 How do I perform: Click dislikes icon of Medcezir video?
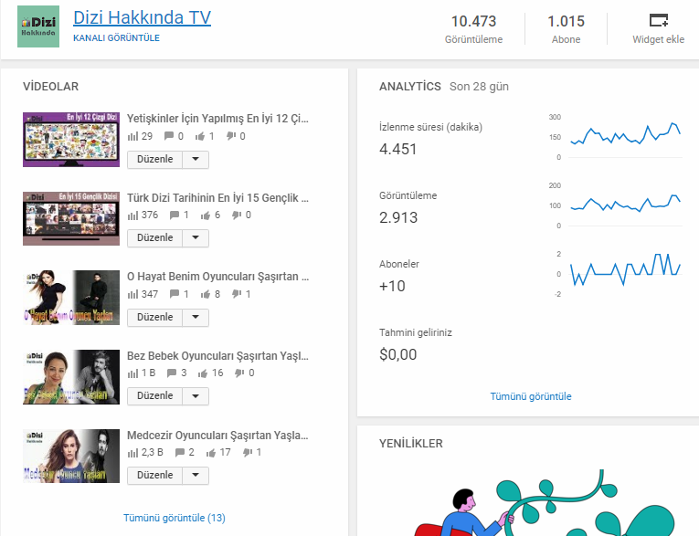click(248, 453)
